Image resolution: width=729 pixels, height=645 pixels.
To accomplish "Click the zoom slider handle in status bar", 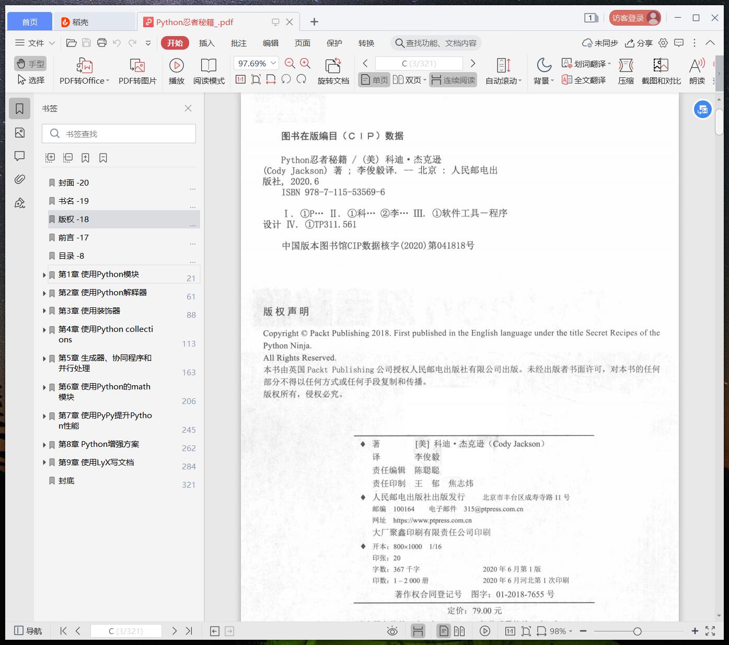I will 637,631.
